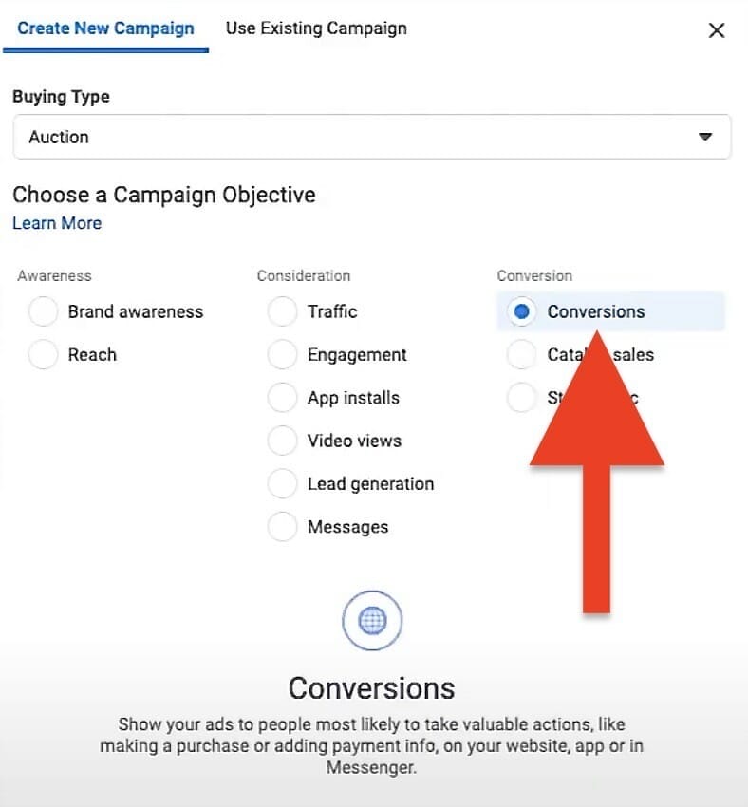Screen dimensions: 748x807
Task: Enable the Engagement objective
Action: tap(283, 354)
